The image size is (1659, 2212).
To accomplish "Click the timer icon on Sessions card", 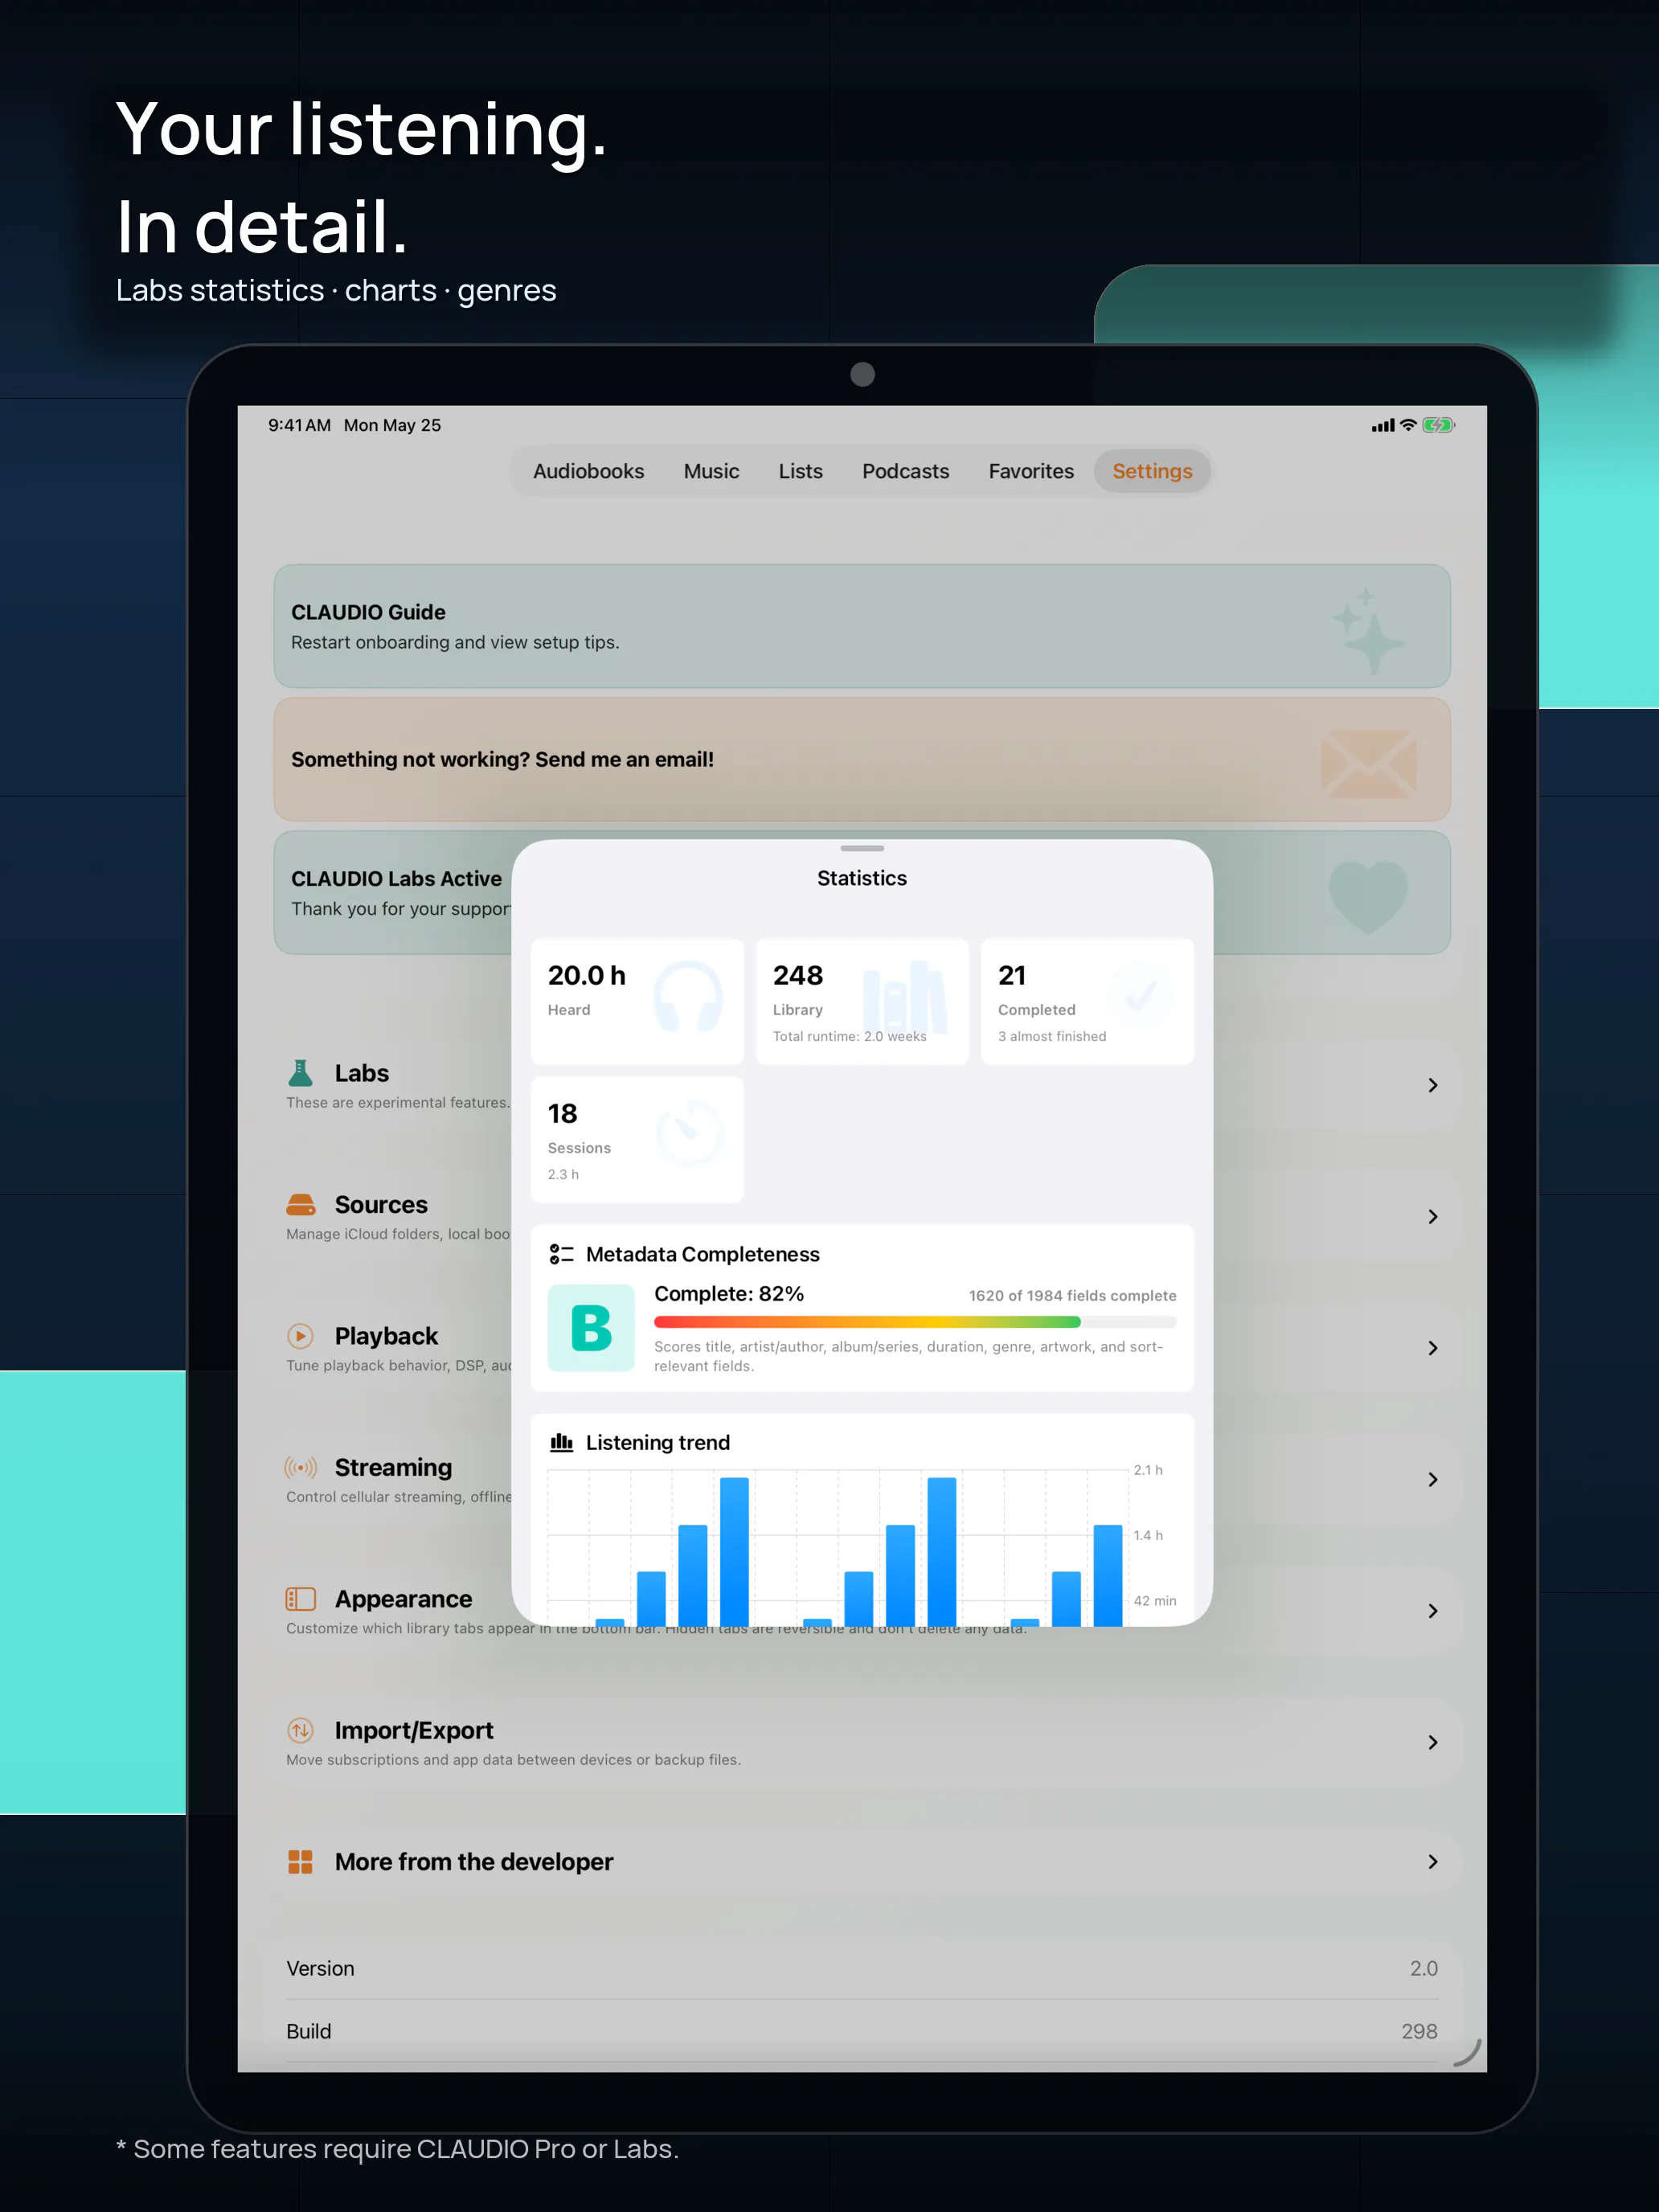I will point(689,1133).
